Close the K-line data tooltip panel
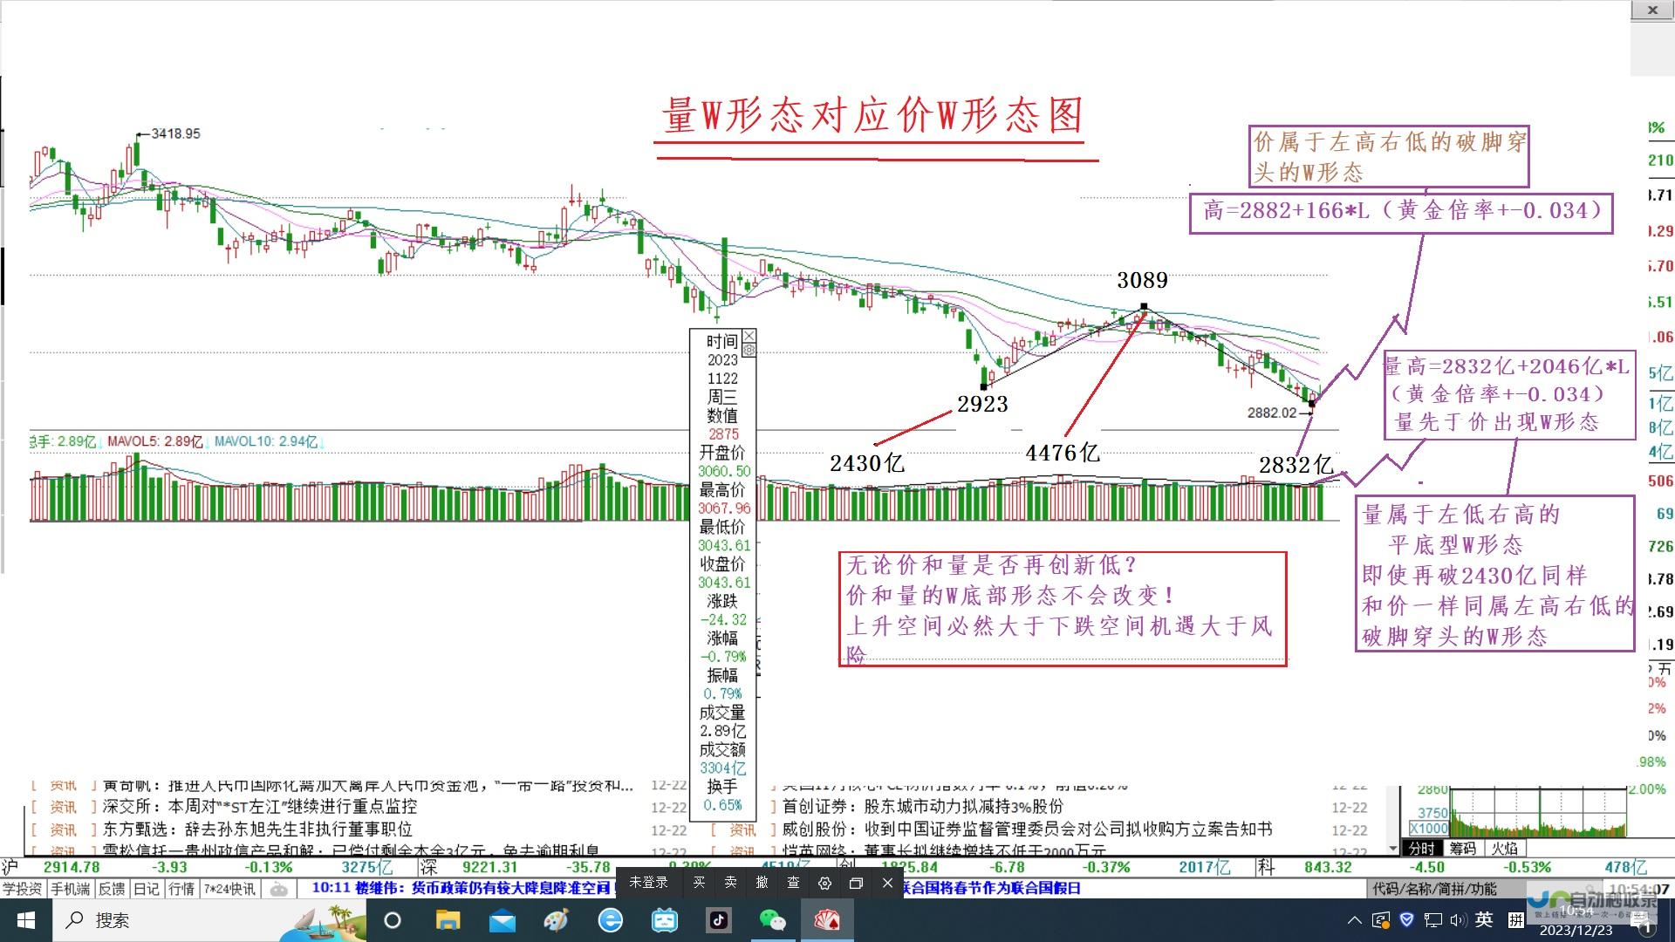This screenshot has height=942, width=1675. point(749,336)
